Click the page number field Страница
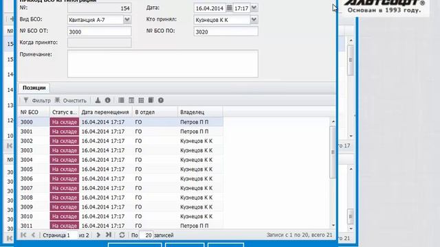The image size is (440, 247). 72,235
